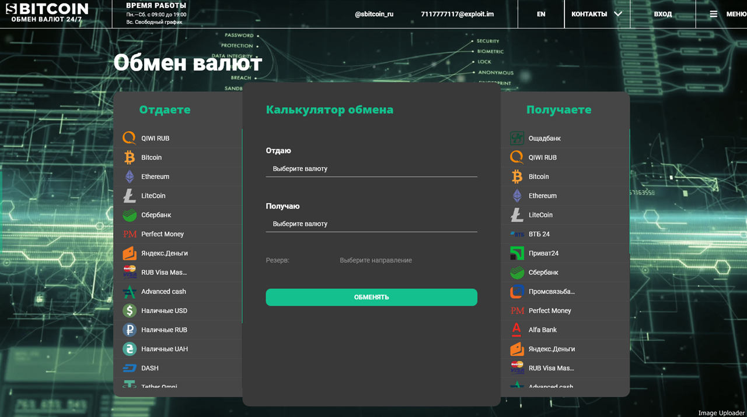
Task: Click the Сбербанк icon in Отдаете list
Action: tap(130, 215)
